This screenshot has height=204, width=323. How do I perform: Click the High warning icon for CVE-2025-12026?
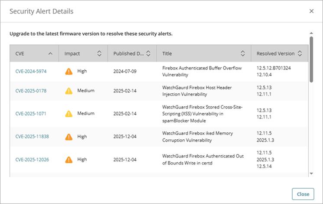pos(69,160)
